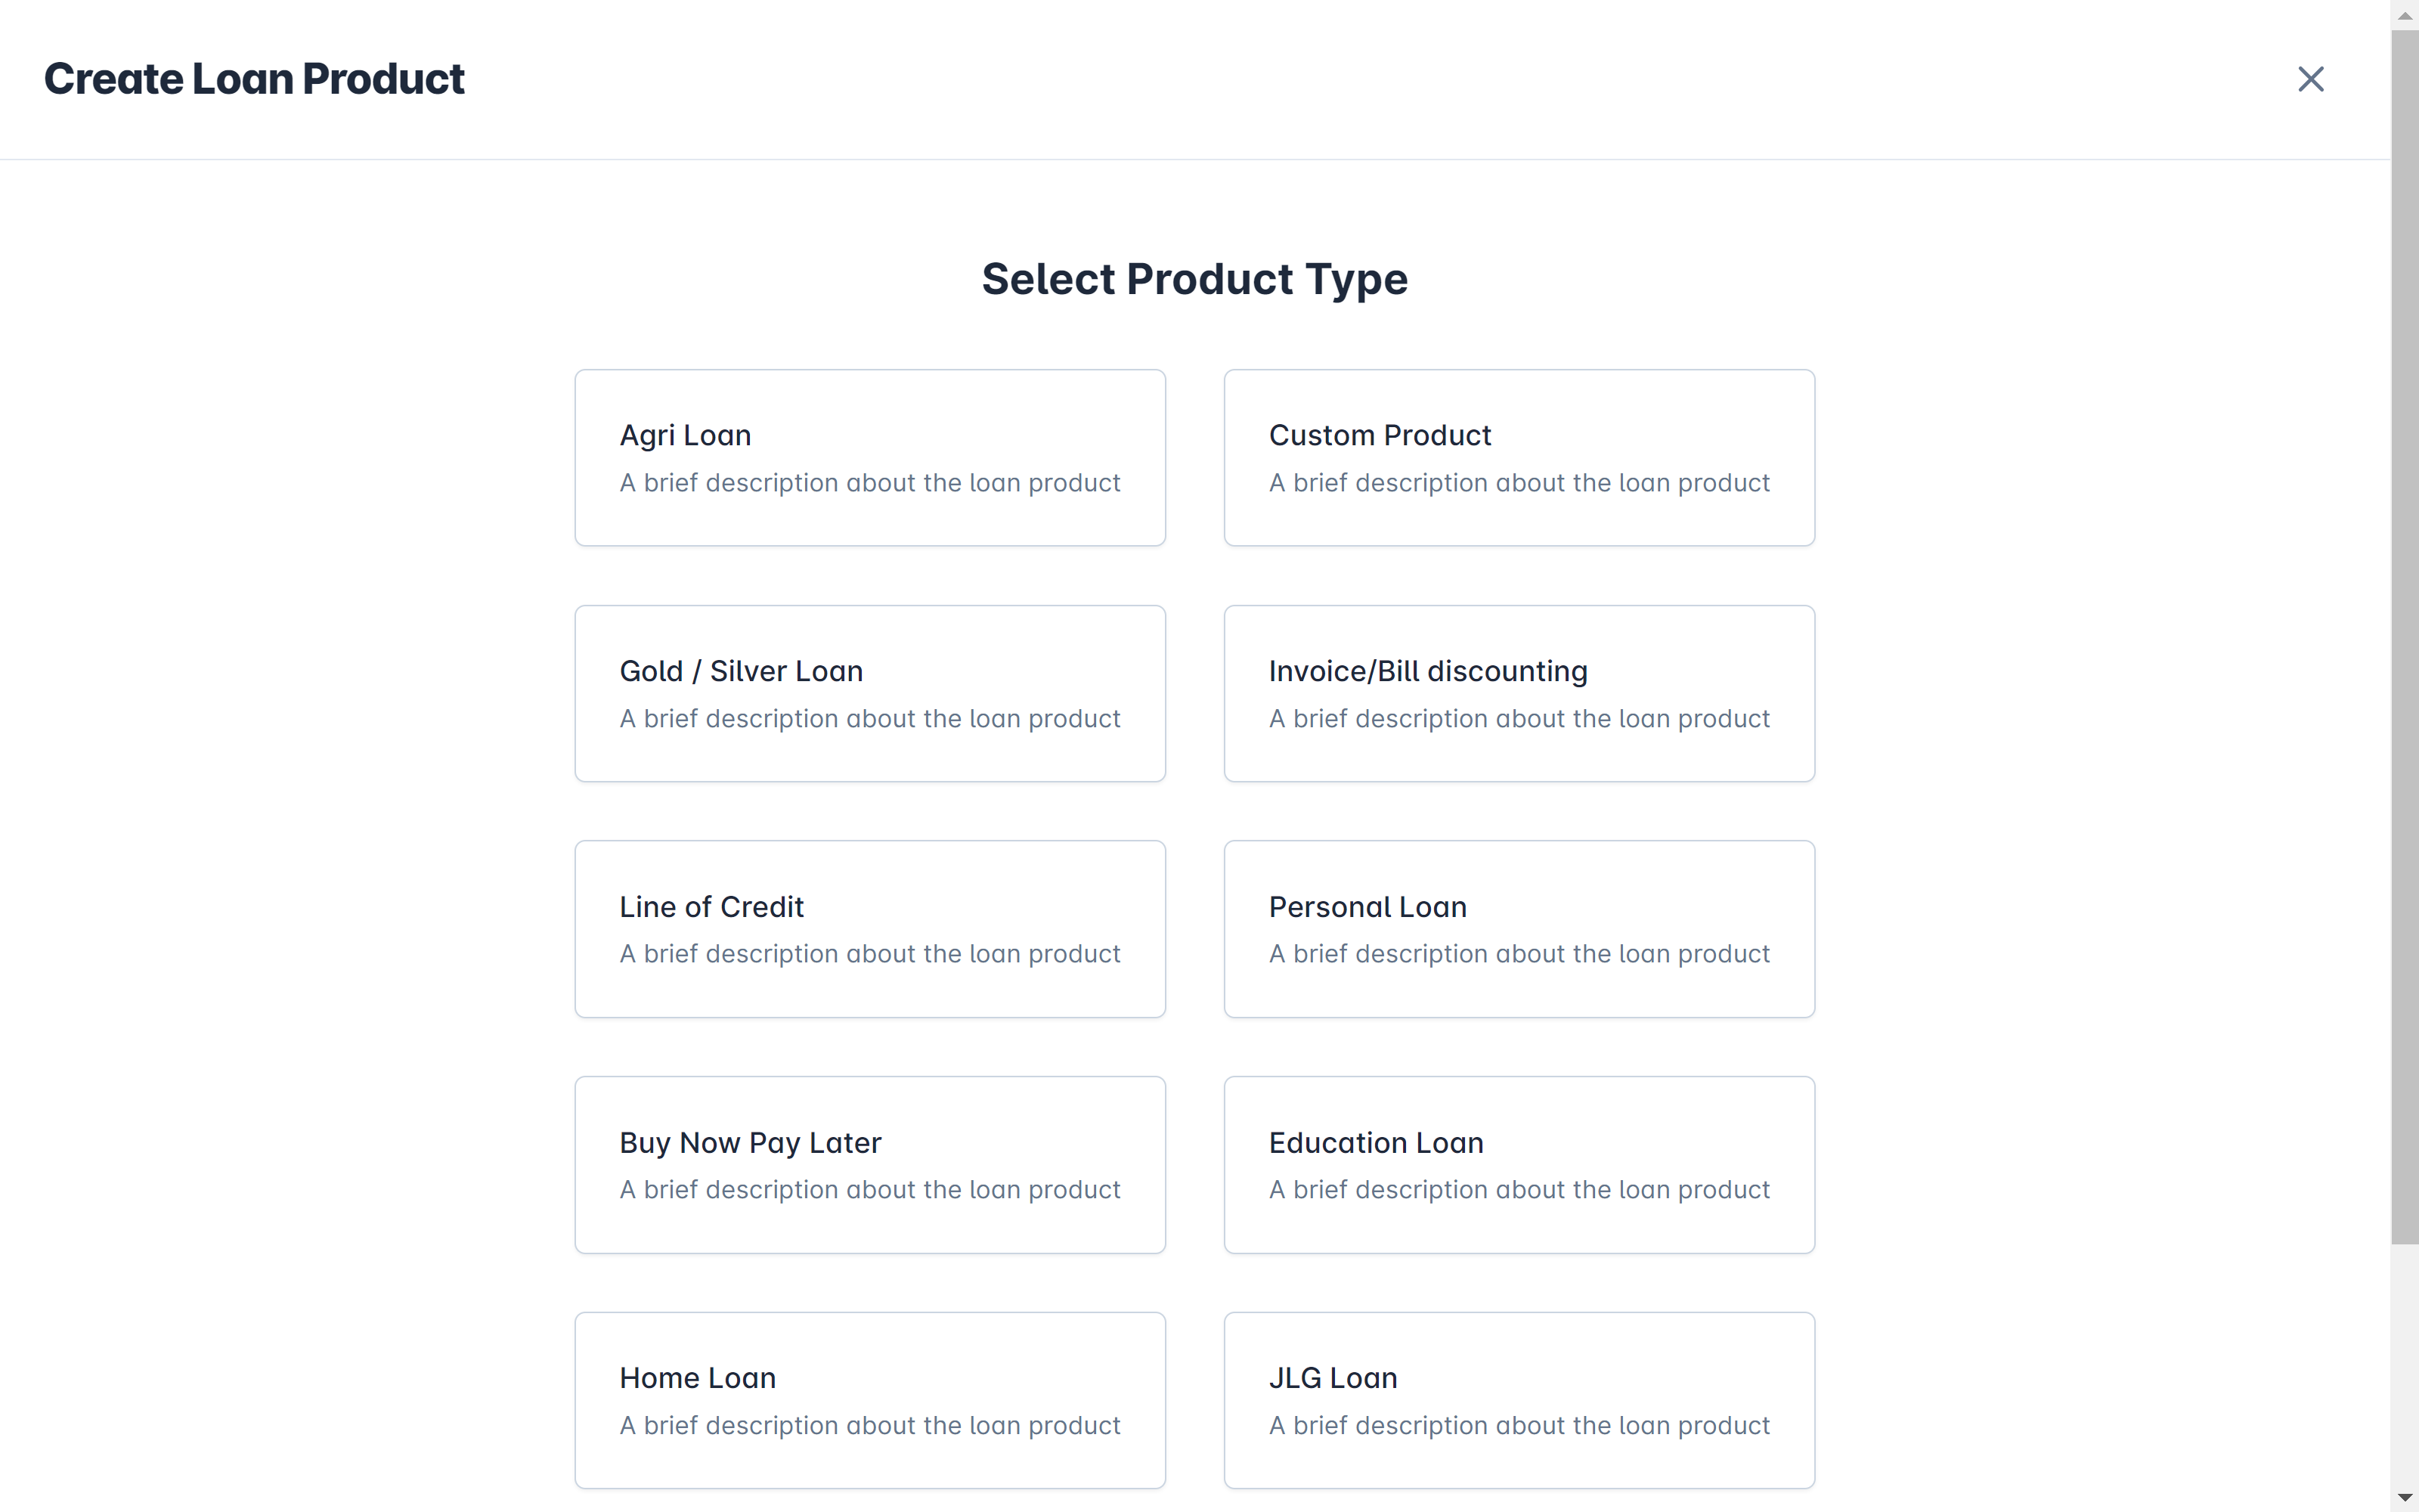Pick the JLG Loan product
2419x1512 pixels.
tap(1517, 1400)
